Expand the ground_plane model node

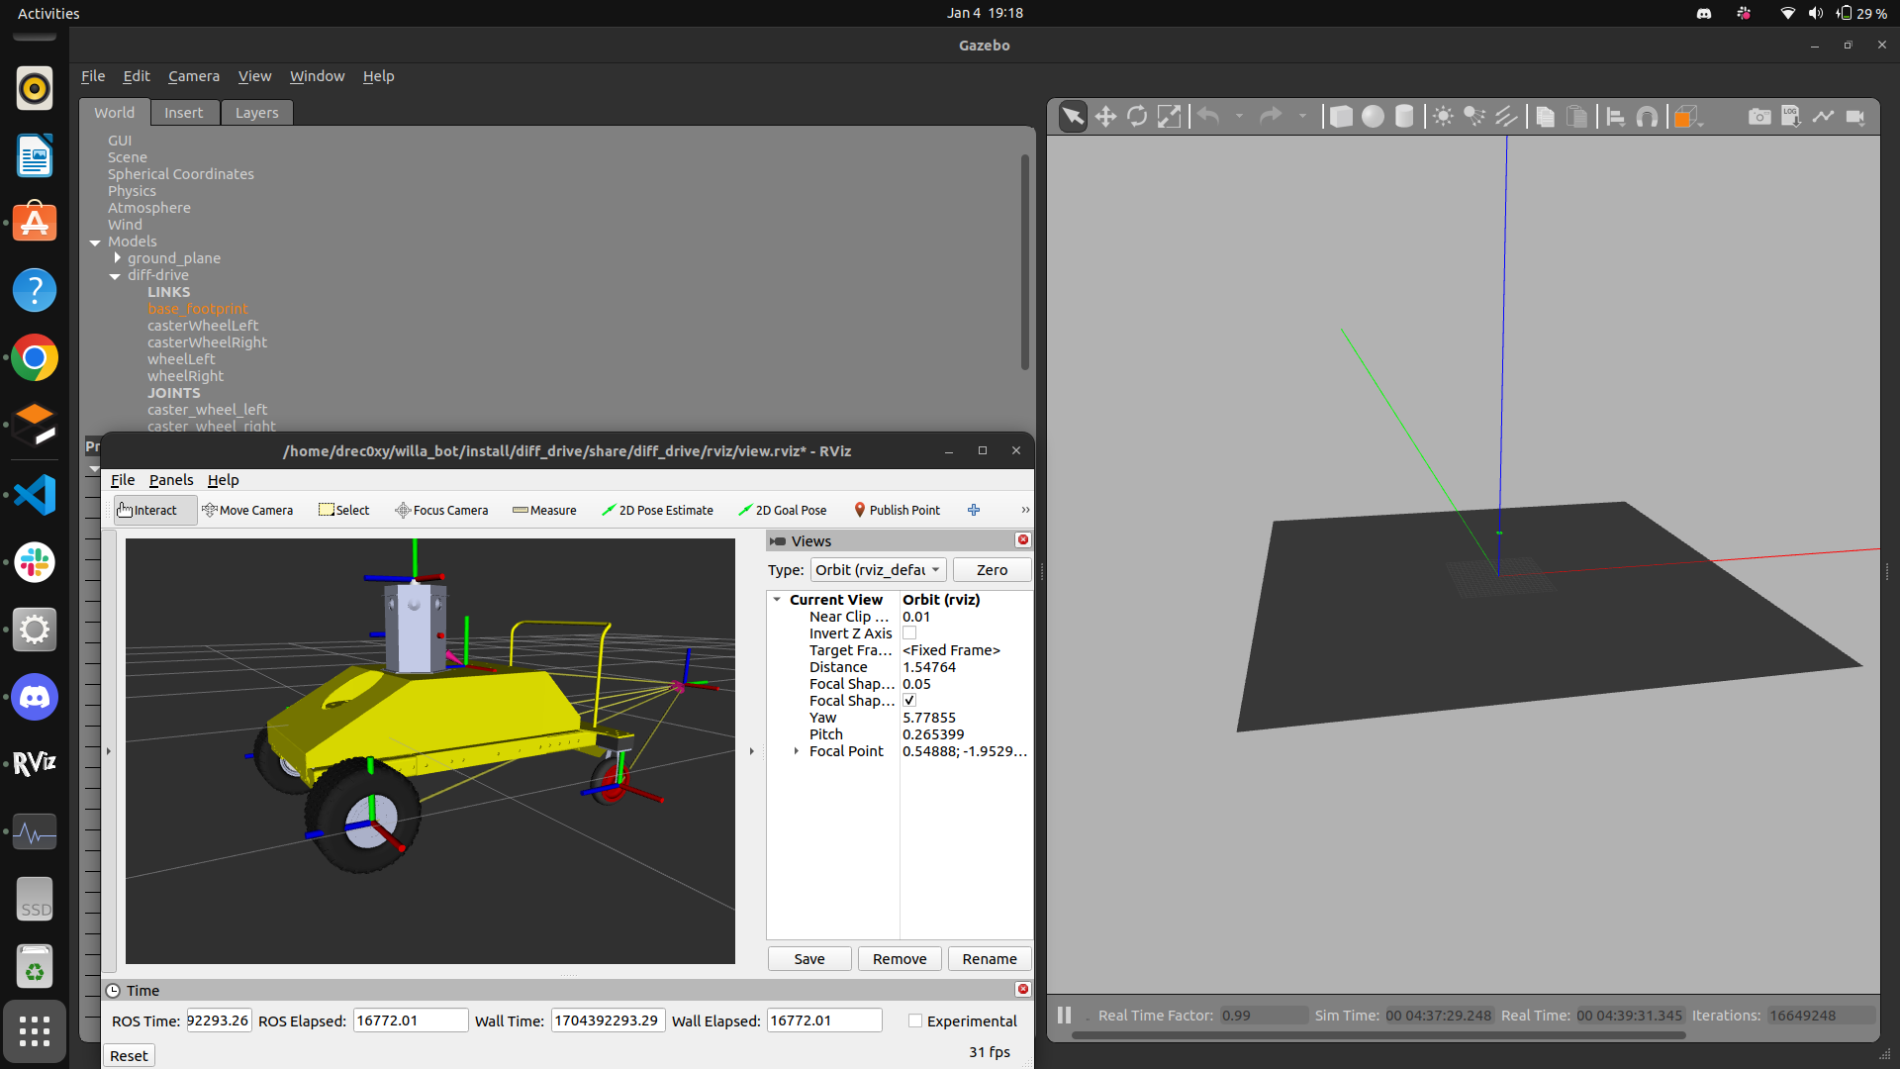[116, 257]
